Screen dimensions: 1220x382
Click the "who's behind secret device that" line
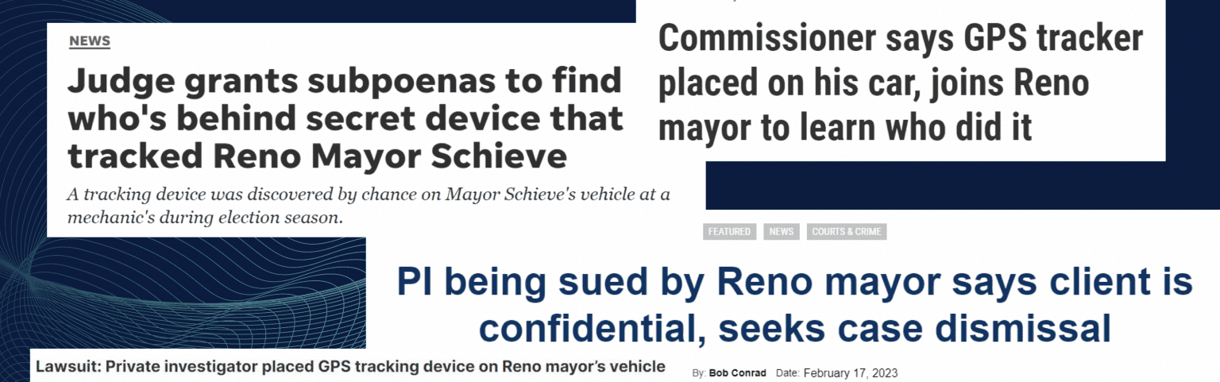tap(344, 119)
